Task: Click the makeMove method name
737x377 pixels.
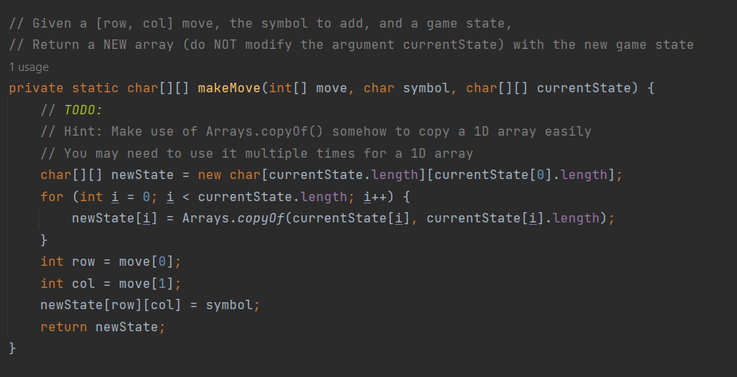Action: coord(229,88)
